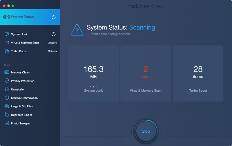Open Large & Old Files tool
This screenshot has width=232, height=146.
click(x=30, y=106)
